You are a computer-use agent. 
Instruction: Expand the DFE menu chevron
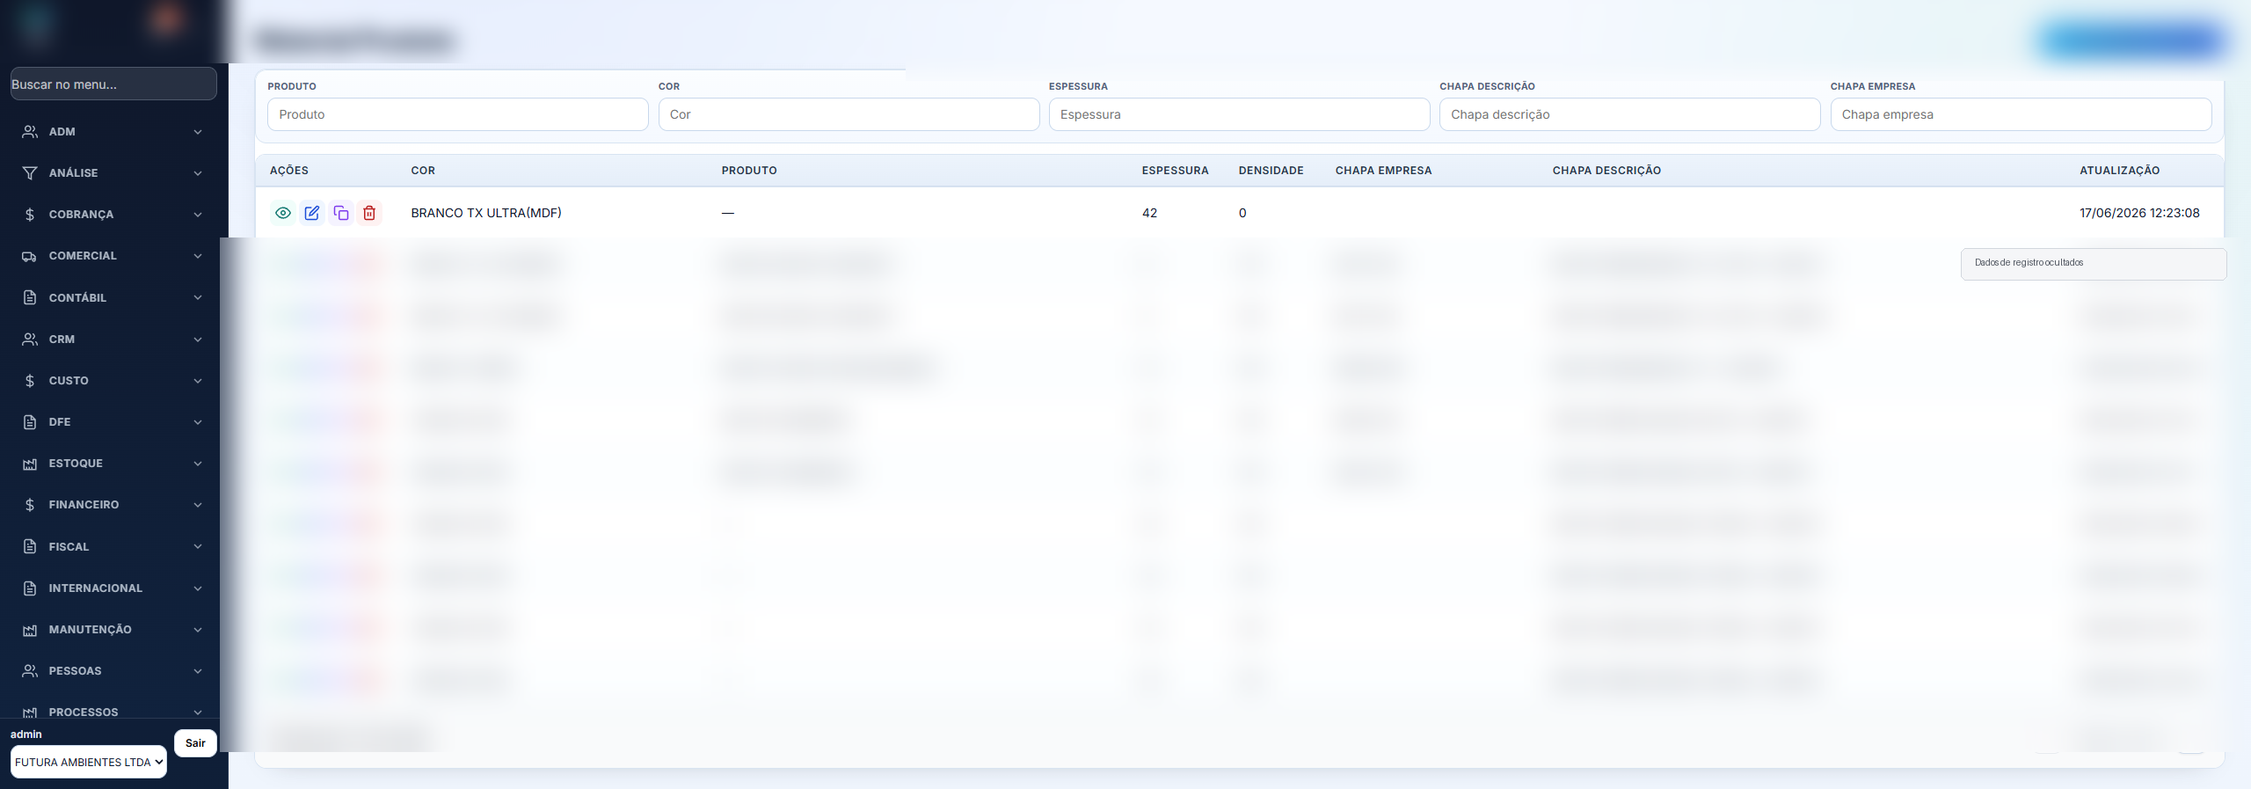tap(198, 422)
